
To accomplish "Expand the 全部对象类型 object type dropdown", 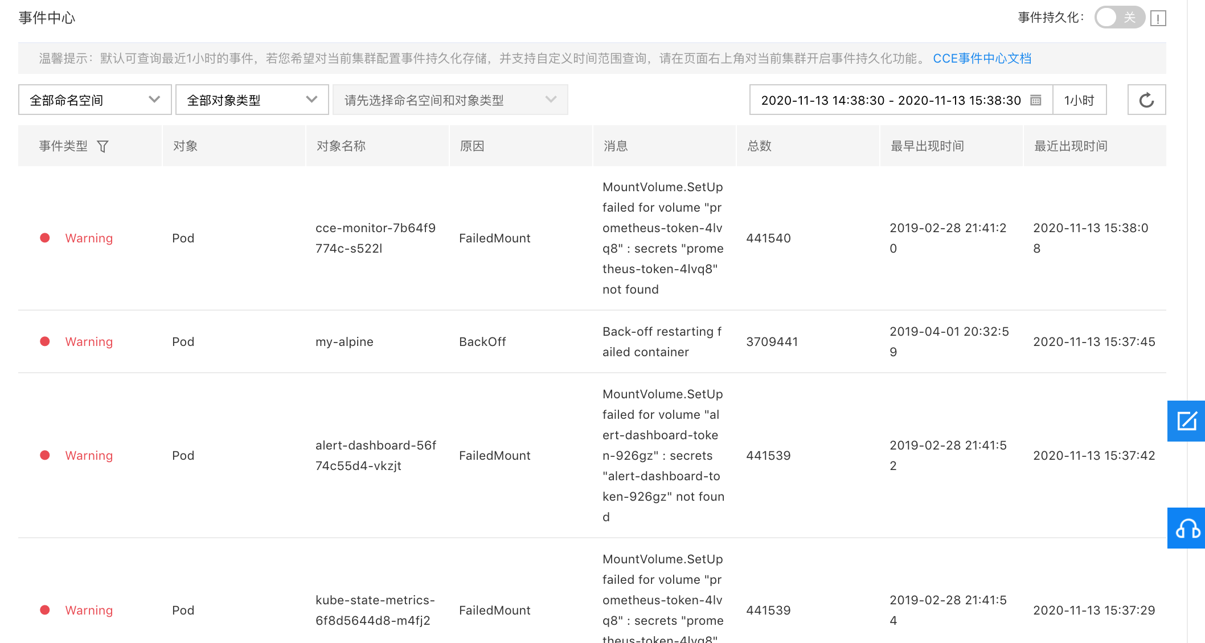I will click(252, 100).
